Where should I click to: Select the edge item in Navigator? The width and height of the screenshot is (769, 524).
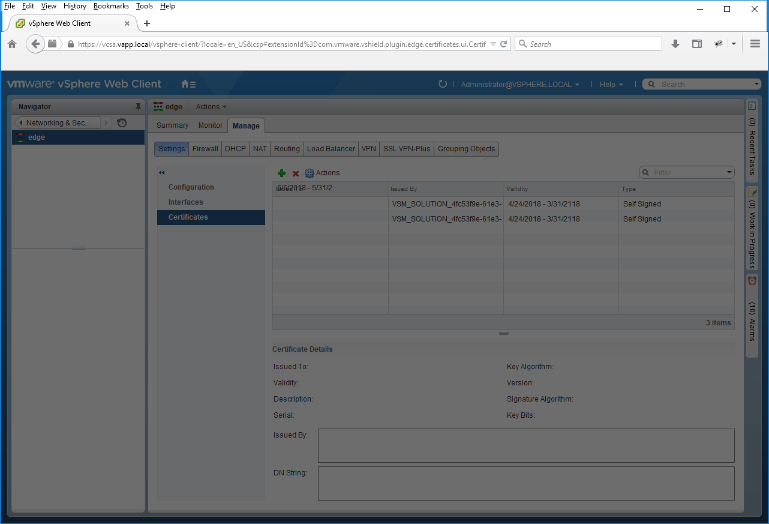37,137
